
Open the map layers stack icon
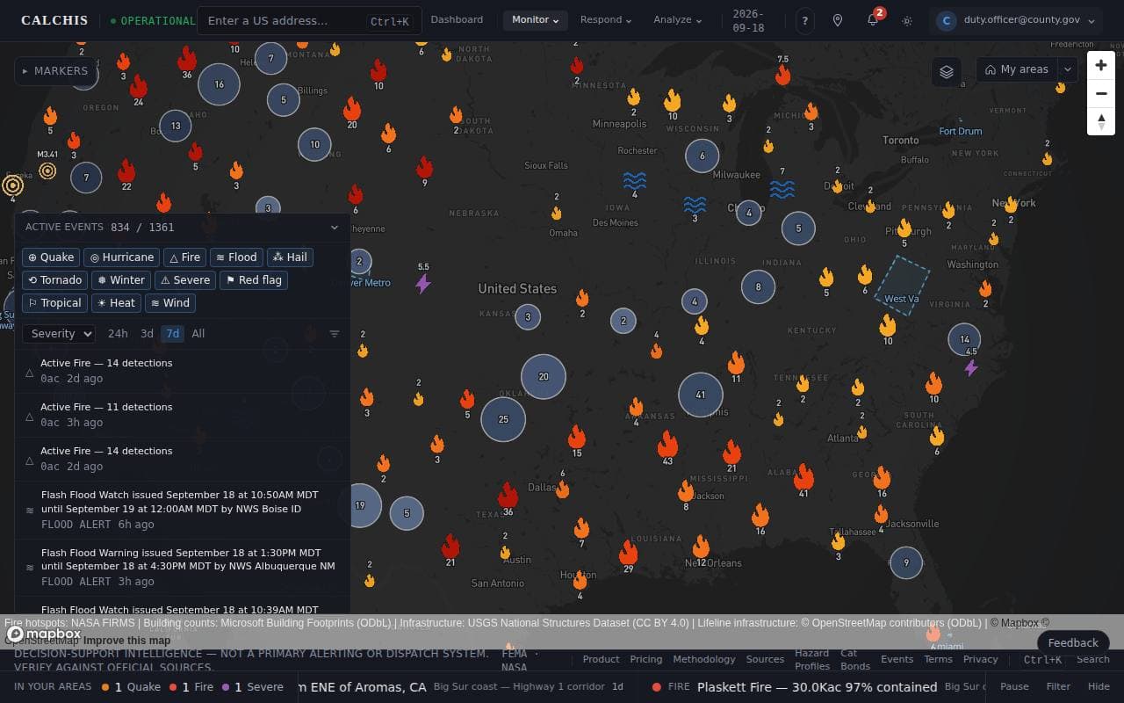947,72
